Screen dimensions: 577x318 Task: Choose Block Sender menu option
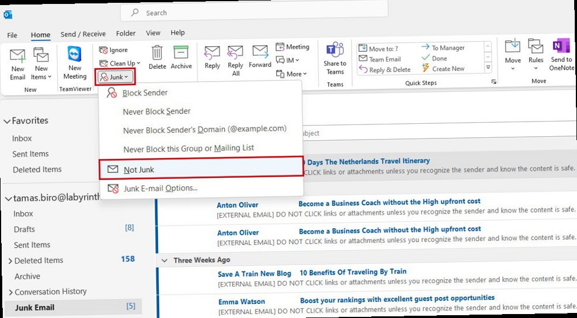point(145,93)
